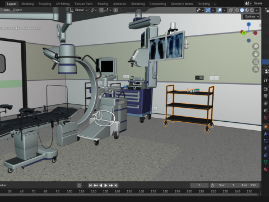Open the View Layer properties tab
Screen dimensions: 269x202
[x=266, y=103]
